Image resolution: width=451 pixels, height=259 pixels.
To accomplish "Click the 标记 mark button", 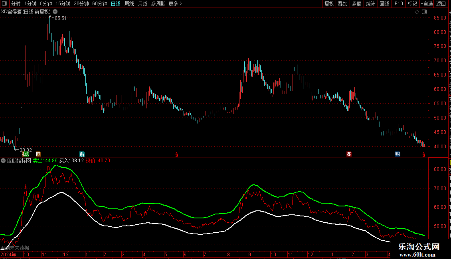I will pos(412,4).
